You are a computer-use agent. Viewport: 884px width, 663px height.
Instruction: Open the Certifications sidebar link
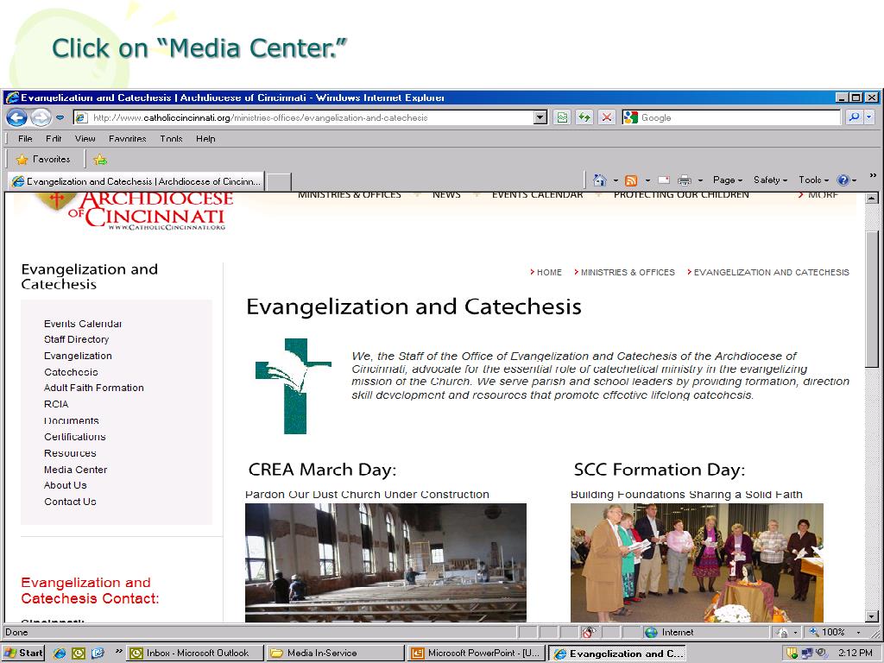[75, 437]
